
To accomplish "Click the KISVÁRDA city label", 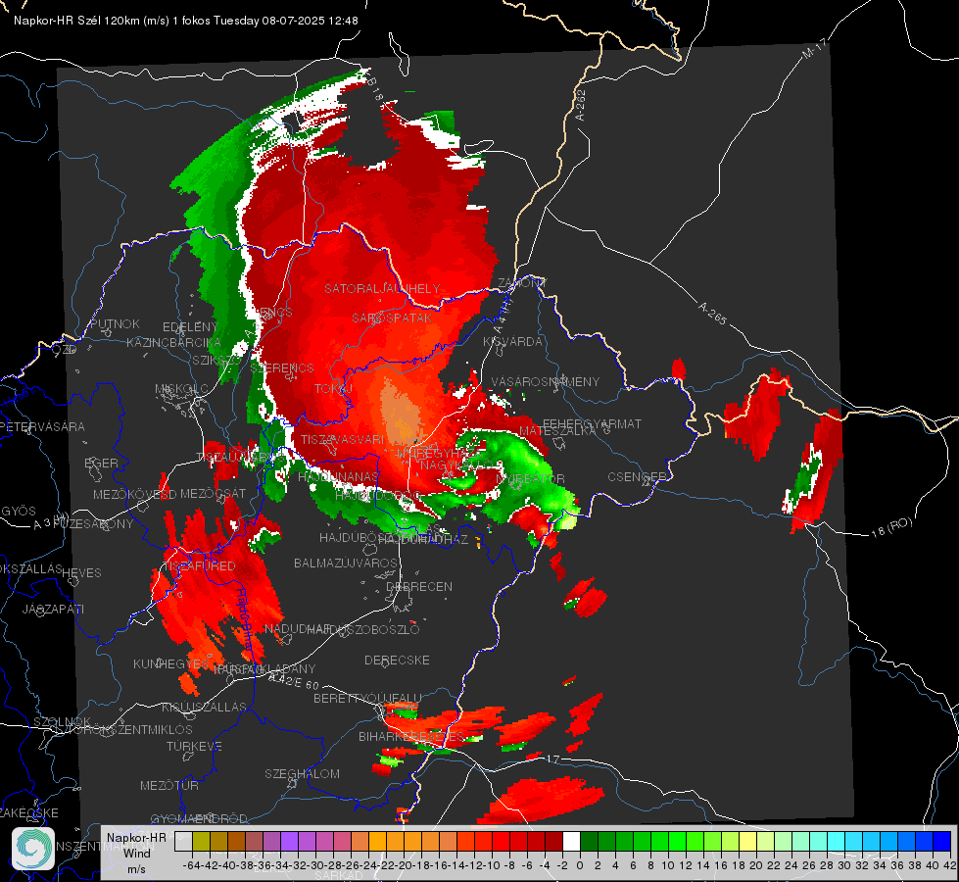I will click(513, 342).
